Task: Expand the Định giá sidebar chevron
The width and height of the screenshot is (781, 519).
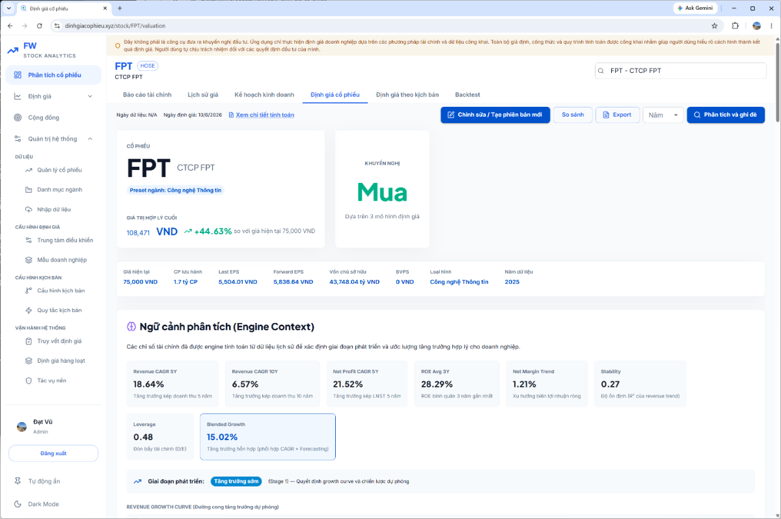Action: click(x=90, y=96)
